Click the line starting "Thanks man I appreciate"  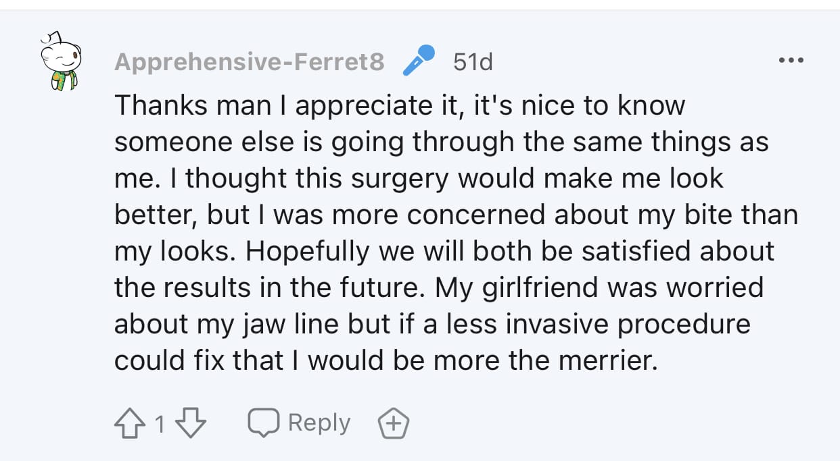point(400,106)
